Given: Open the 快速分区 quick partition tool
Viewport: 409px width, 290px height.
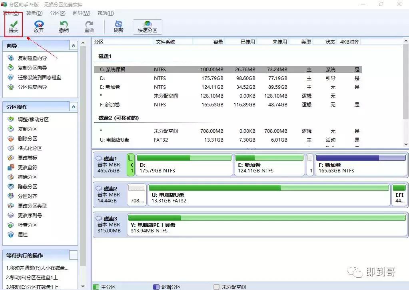Looking at the screenshot, I should coord(148,26).
